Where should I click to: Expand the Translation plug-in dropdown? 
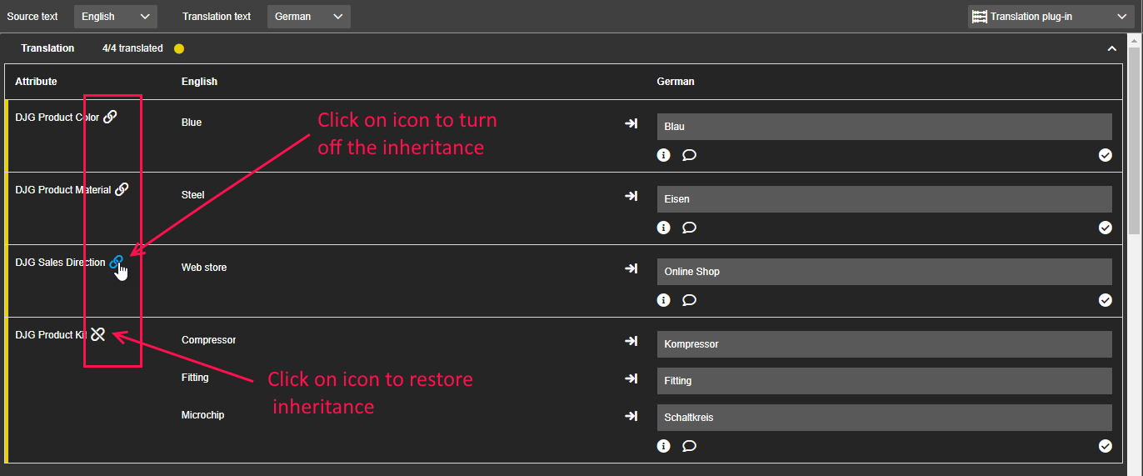tap(1050, 17)
